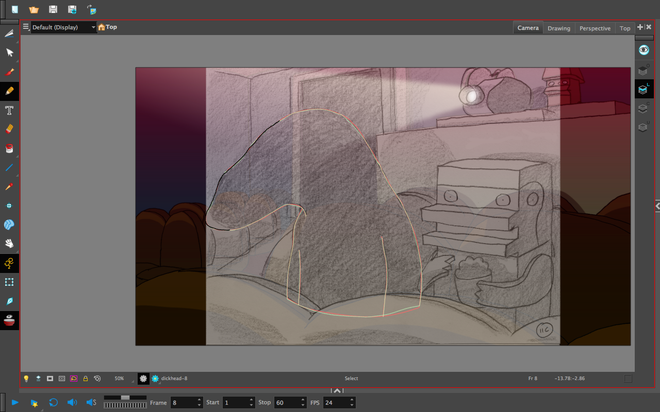Switch to the Perspective tab
The height and width of the screenshot is (412, 660).
(595, 28)
